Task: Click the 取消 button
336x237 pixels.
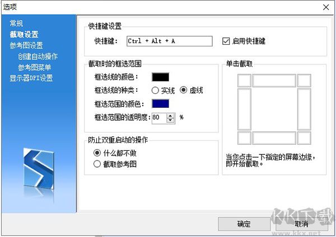Action: coord(302,224)
